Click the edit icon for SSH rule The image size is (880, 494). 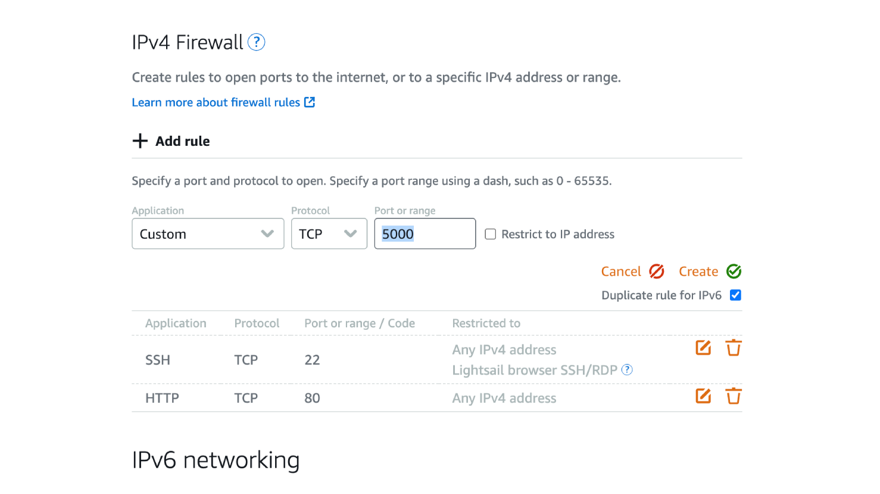point(703,348)
